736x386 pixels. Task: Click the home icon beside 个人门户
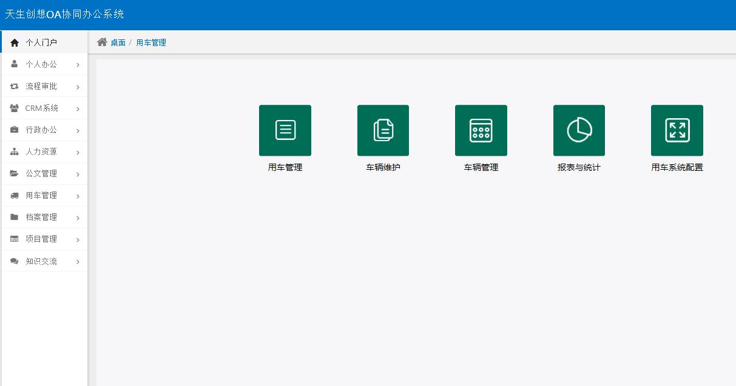coord(13,42)
